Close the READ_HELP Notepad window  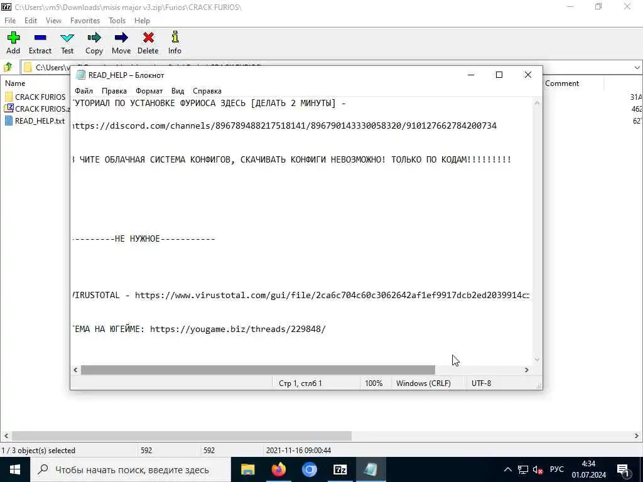click(528, 75)
